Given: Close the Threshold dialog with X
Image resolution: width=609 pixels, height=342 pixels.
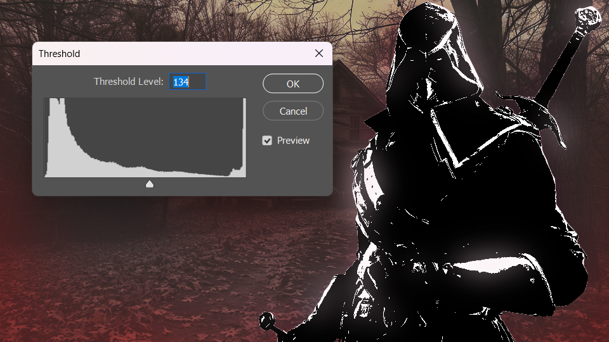Looking at the screenshot, I should tap(319, 53).
